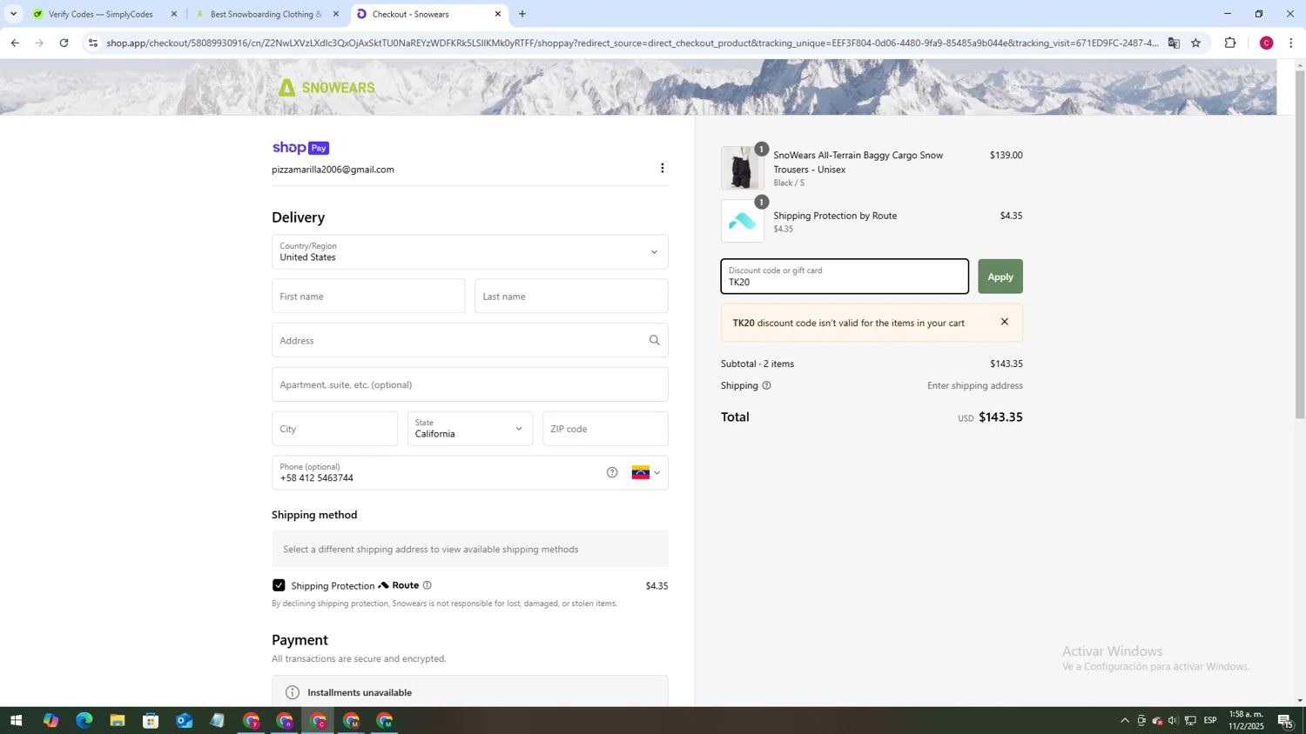Go back to the previous page
The image size is (1306, 734).
coord(15,43)
